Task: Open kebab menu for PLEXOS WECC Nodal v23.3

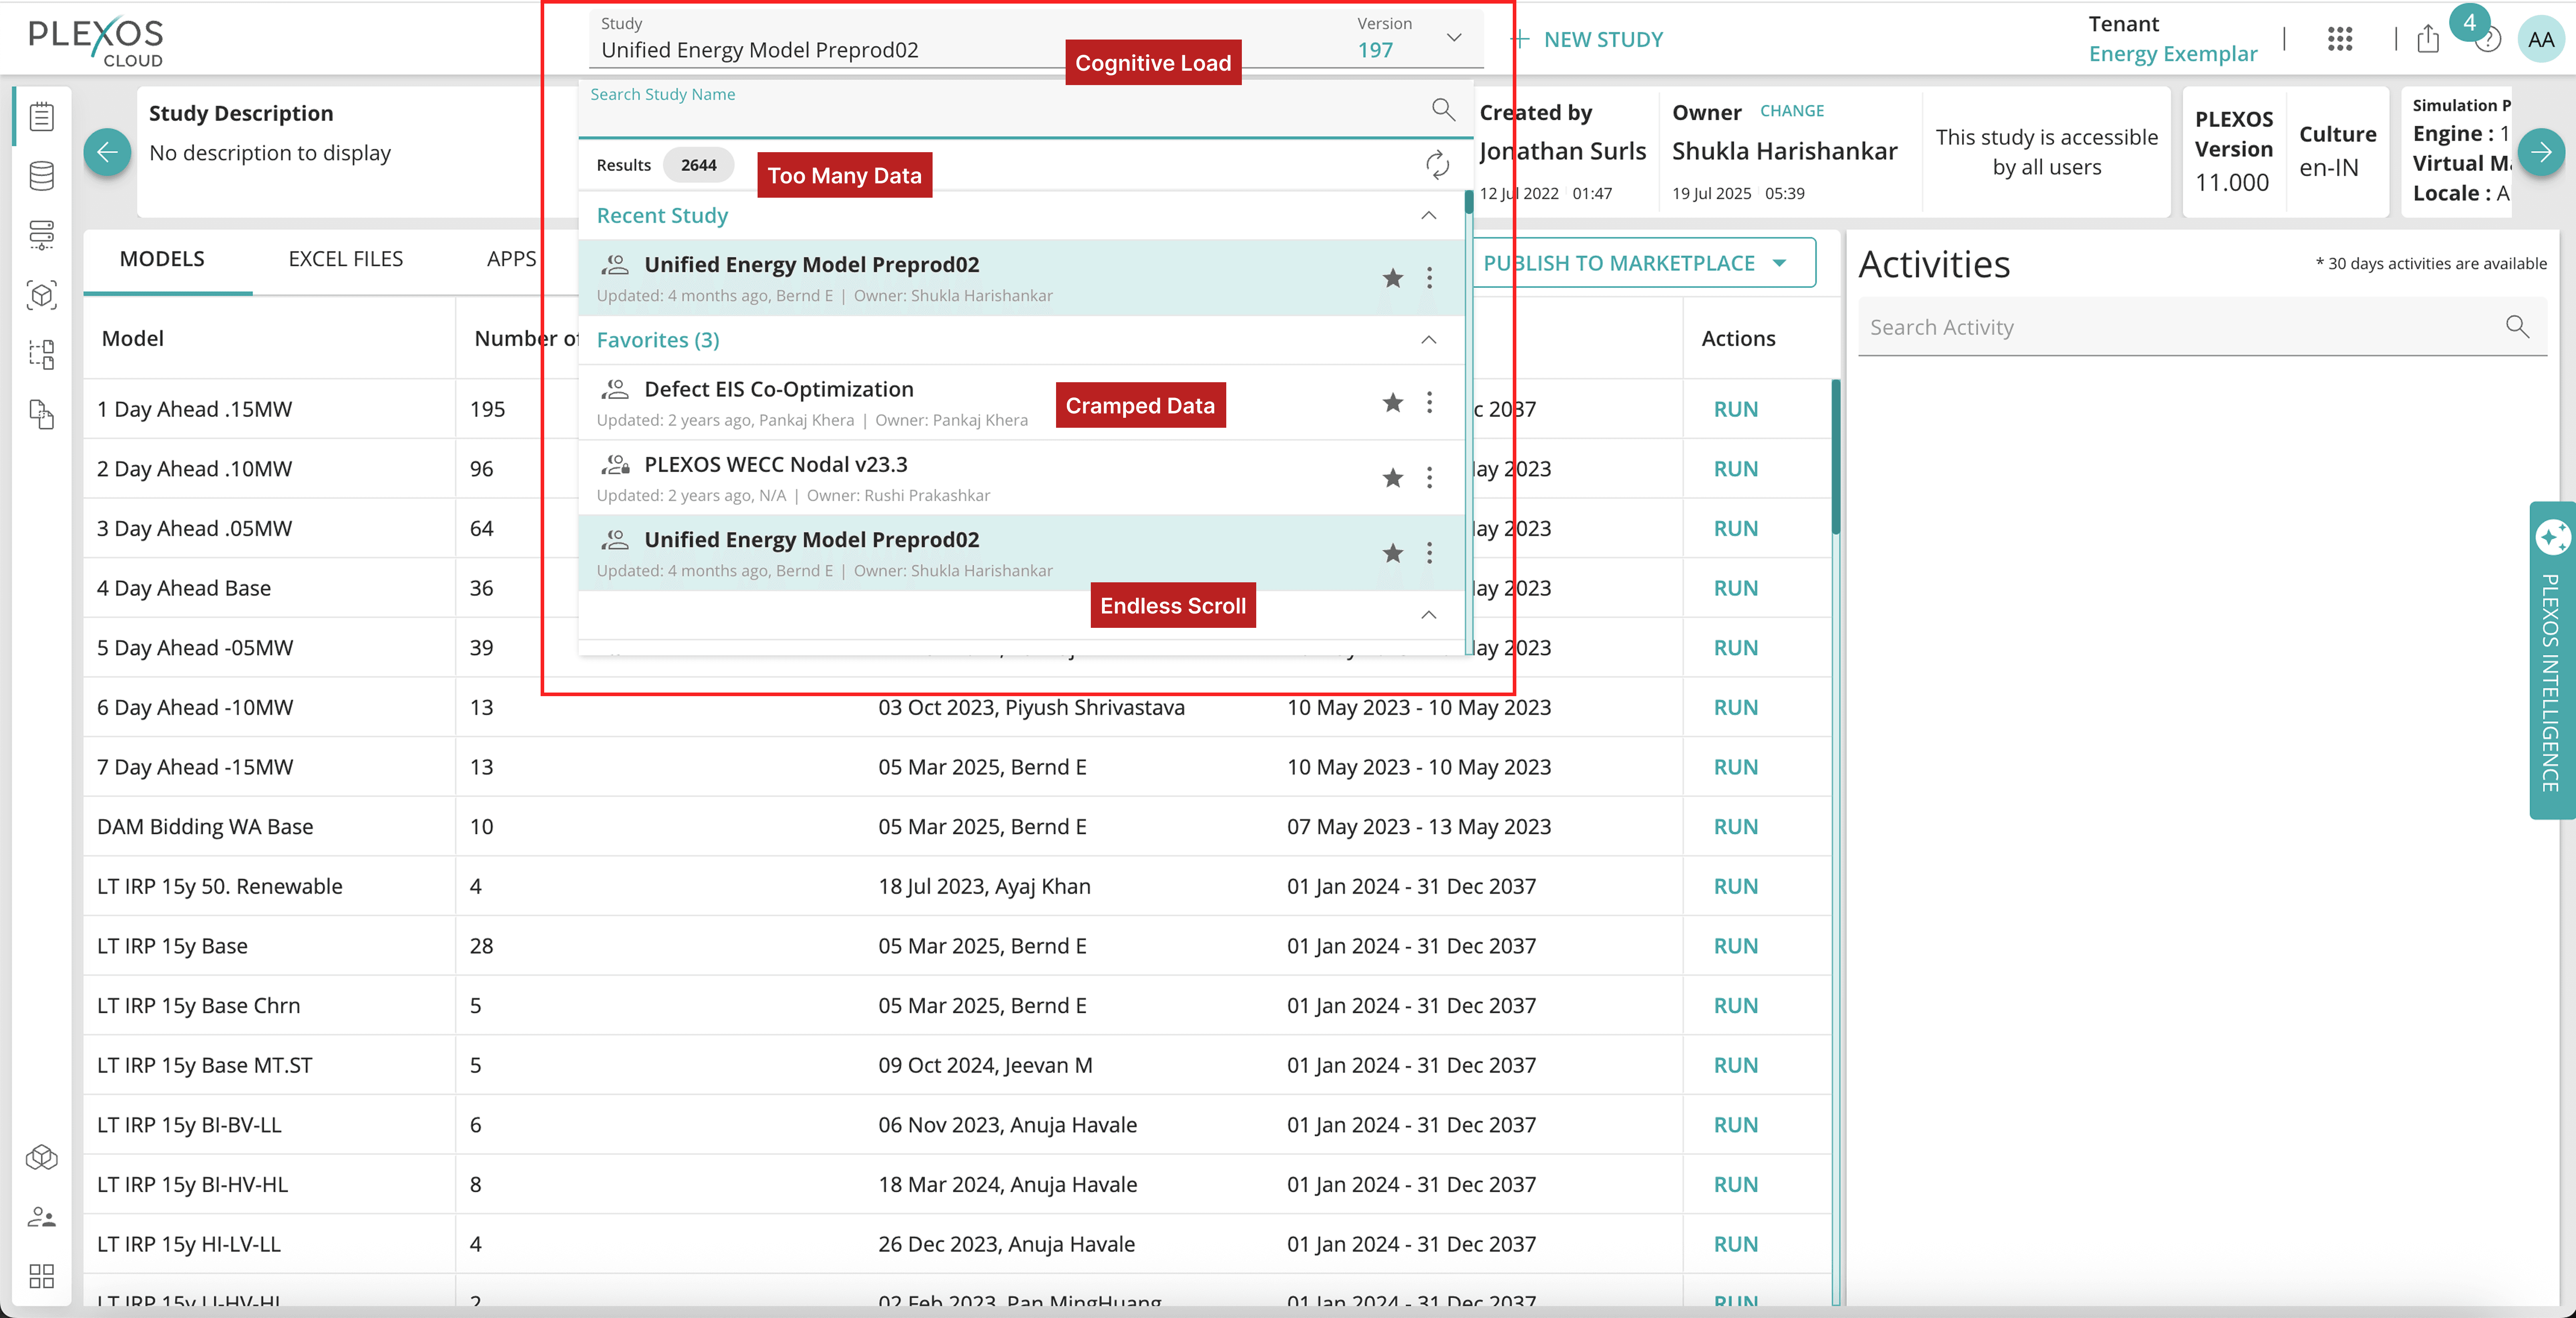Action: click(x=1429, y=478)
